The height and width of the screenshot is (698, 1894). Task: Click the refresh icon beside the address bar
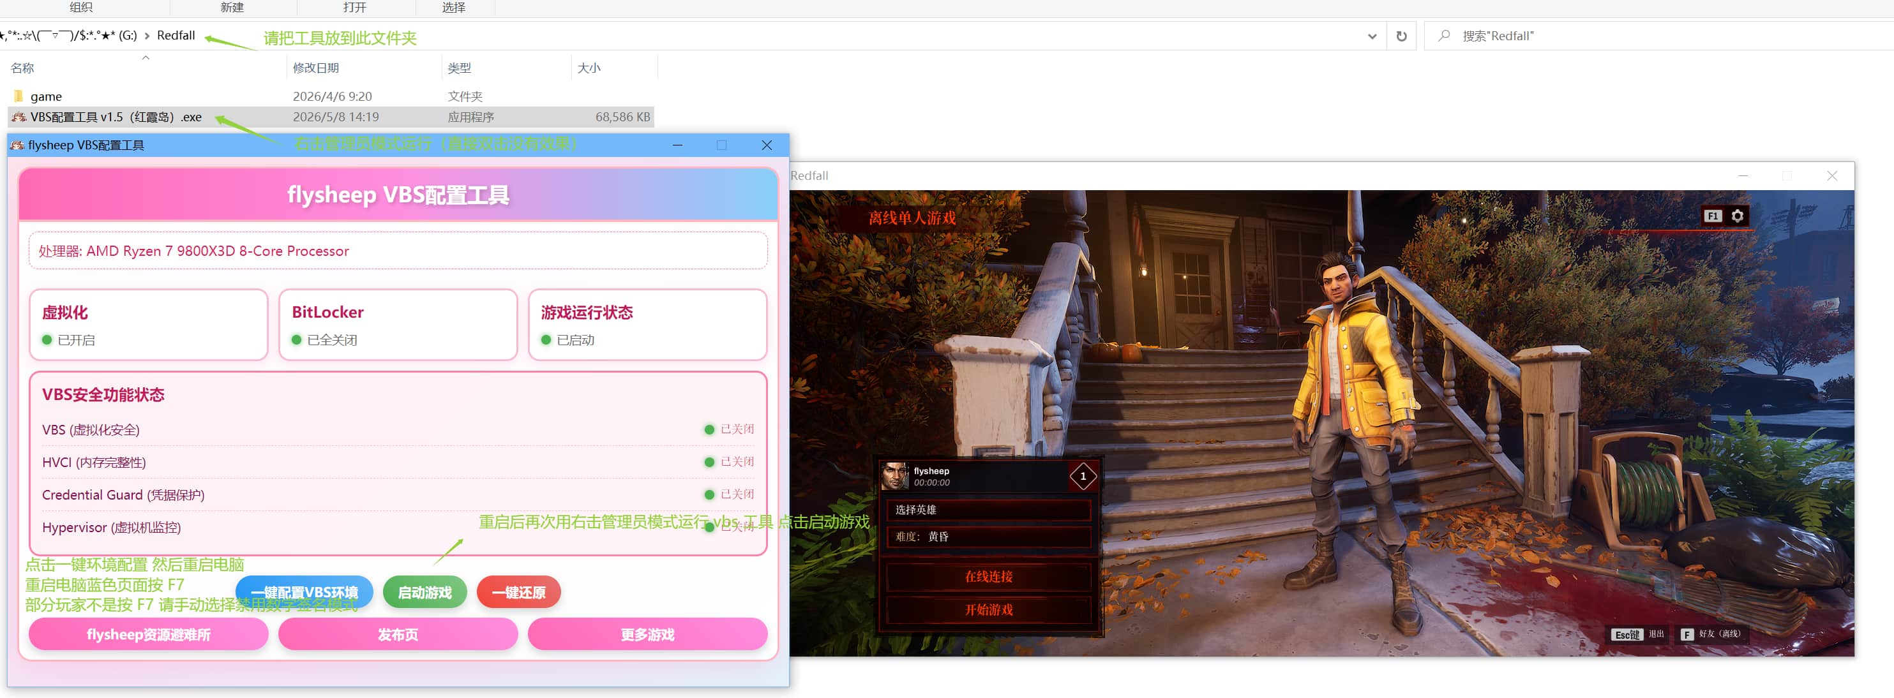tap(1401, 36)
